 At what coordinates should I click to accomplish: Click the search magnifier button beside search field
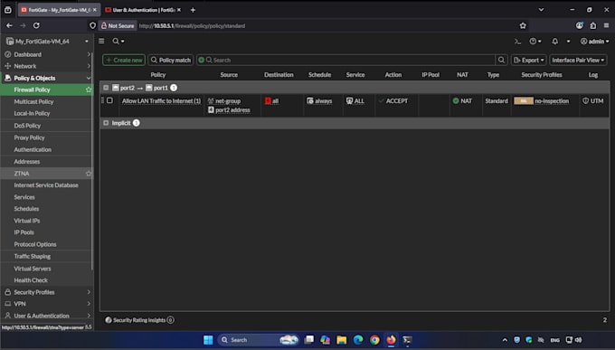pos(501,60)
